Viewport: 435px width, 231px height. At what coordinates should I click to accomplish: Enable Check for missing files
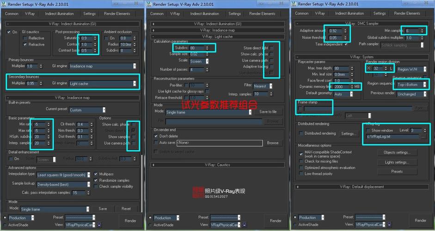tap(301, 161)
